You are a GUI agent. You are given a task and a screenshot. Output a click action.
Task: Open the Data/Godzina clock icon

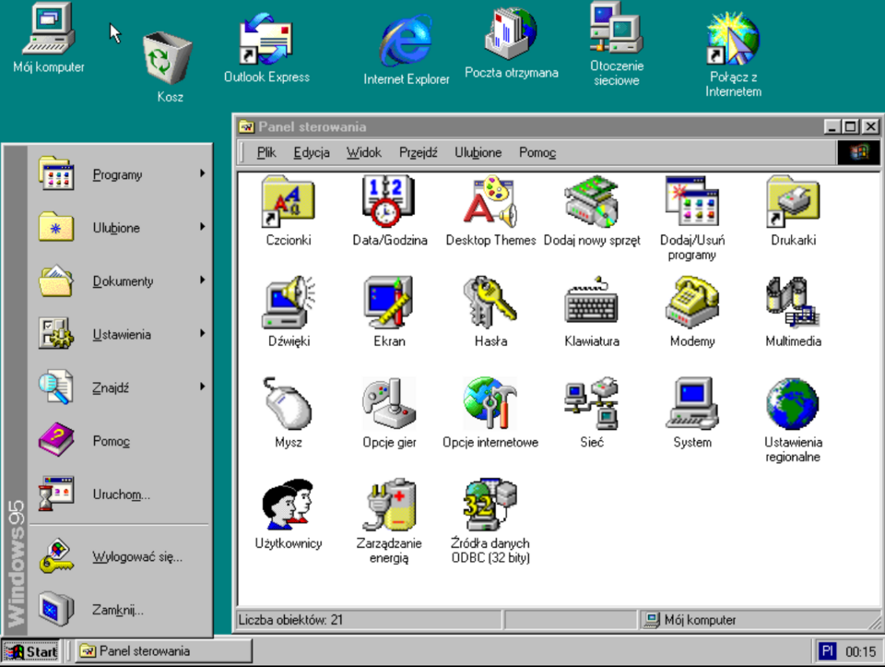click(389, 201)
